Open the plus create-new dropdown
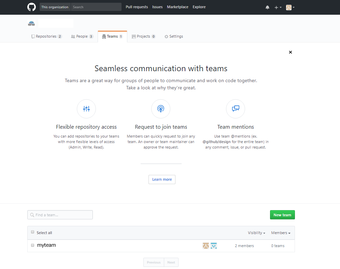Viewport: 340px width, 269px height. (x=278, y=7)
